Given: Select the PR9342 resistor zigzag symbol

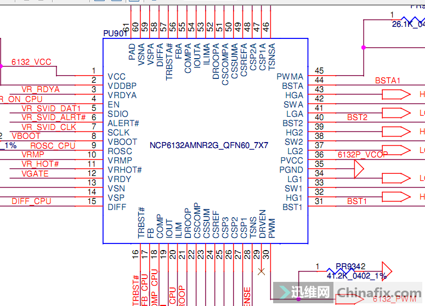Looking at the screenshot, I should 341,270.
